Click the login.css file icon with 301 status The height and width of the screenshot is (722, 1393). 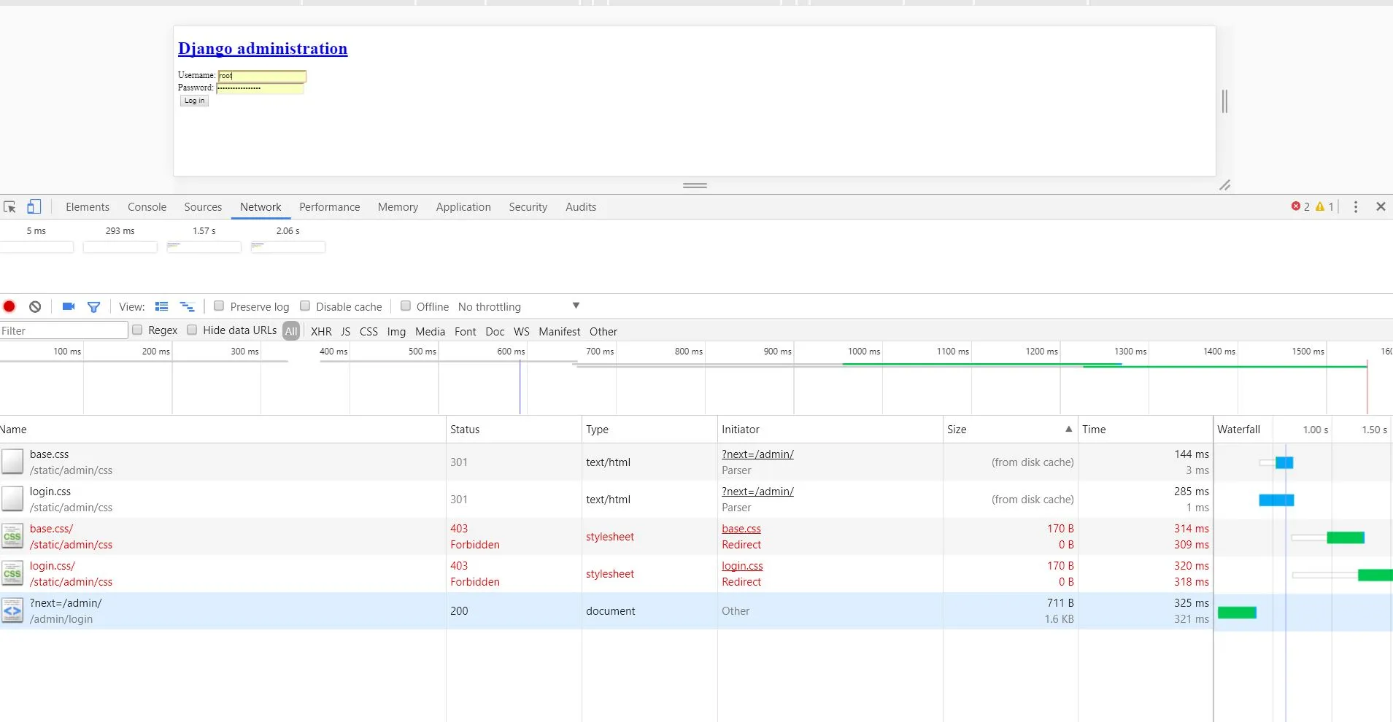click(12, 499)
